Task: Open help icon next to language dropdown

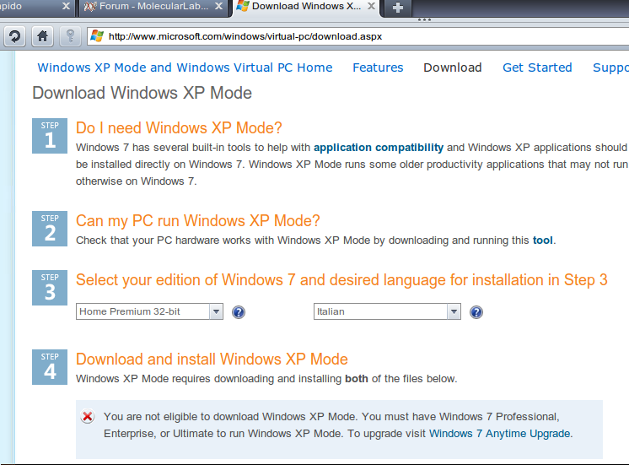Action: (476, 312)
